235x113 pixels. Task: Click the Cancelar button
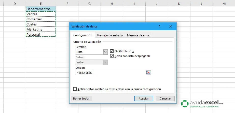click(165, 98)
